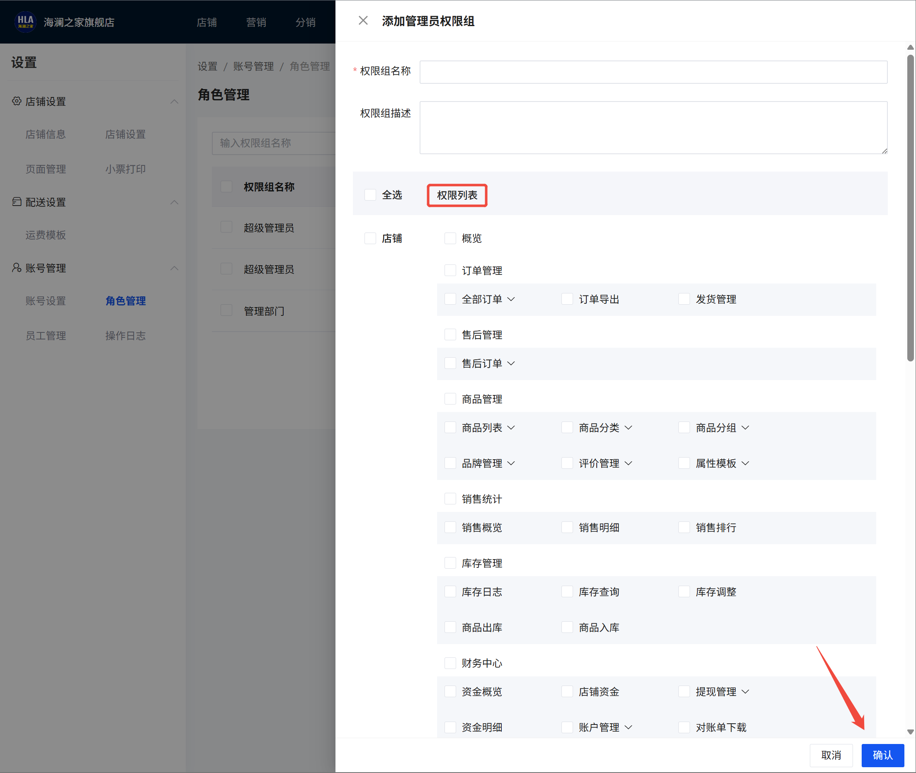Expand the 商品分类 sub-permissions arrow
Image resolution: width=916 pixels, height=773 pixels.
point(628,428)
